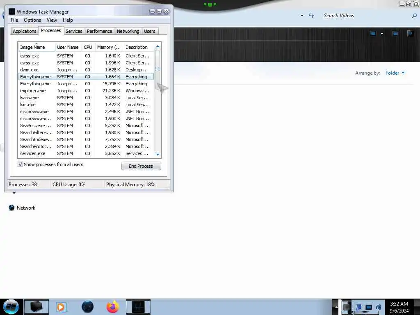Click the process list scroll down arrow

pyautogui.click(x=157, y=154)
